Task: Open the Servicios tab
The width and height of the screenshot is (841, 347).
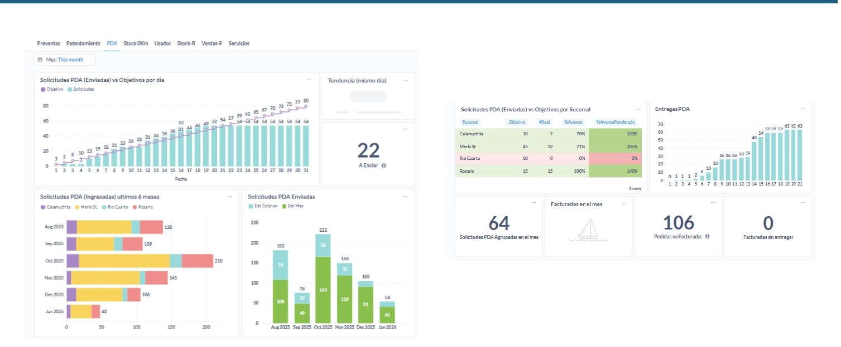Action: [x=239, y=43]
